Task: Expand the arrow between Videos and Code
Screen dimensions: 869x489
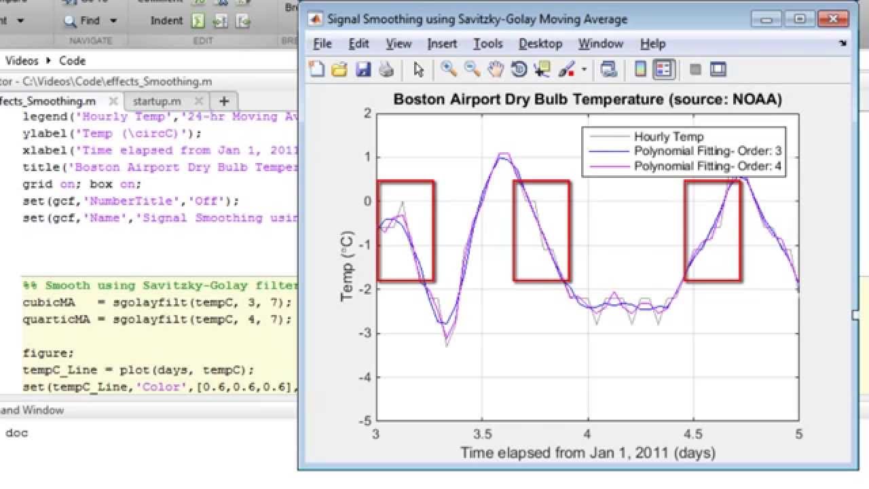Action: pos(48,60)
